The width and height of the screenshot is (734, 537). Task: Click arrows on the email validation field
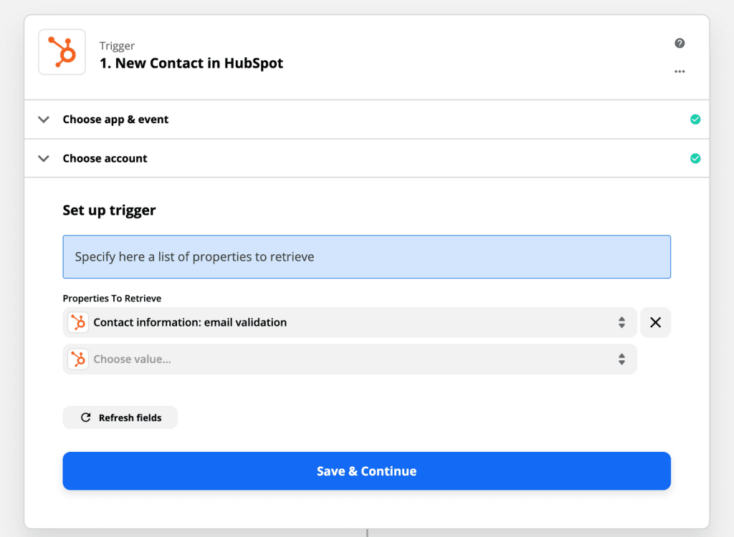tap(621, 322)
